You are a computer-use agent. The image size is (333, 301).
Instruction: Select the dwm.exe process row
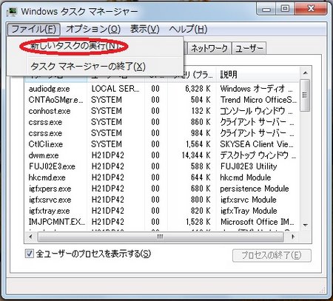161,155
